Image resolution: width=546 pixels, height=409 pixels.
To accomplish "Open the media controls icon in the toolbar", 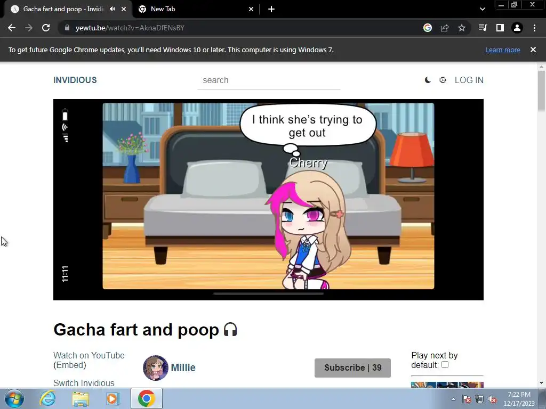I will [x=483, y=28].
